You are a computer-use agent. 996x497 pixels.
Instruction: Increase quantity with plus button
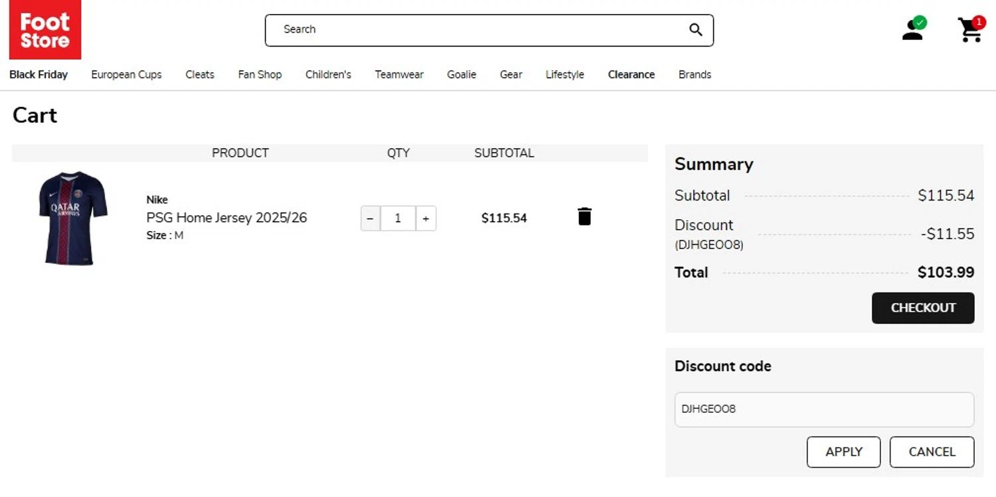[426, 218]
